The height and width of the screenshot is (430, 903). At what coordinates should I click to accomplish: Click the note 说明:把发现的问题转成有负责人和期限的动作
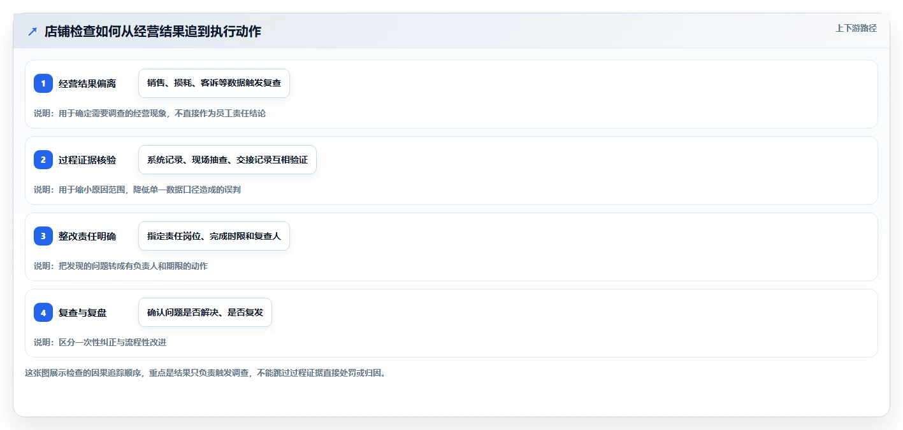point(120,266)
